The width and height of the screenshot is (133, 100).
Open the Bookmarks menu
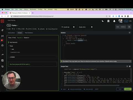(33, 9)
